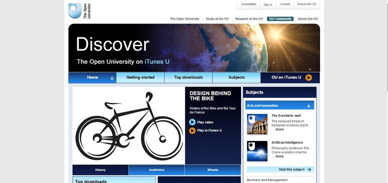Viewport: 388px width, 183px height.
Task: Click the arrow beside Visit this subject
Action: (x=309, y=170)
